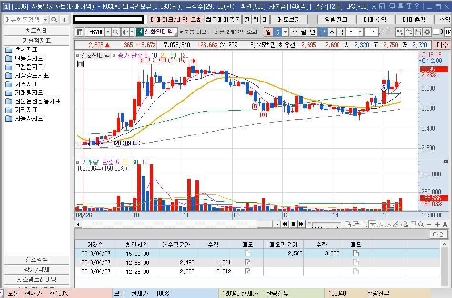Click the line-chart add icon beside the save icon

click(x=409, y=32)
